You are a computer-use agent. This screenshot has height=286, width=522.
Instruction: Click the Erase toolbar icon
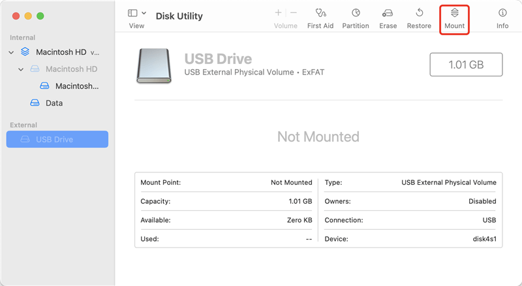click(x=388, y=13)
